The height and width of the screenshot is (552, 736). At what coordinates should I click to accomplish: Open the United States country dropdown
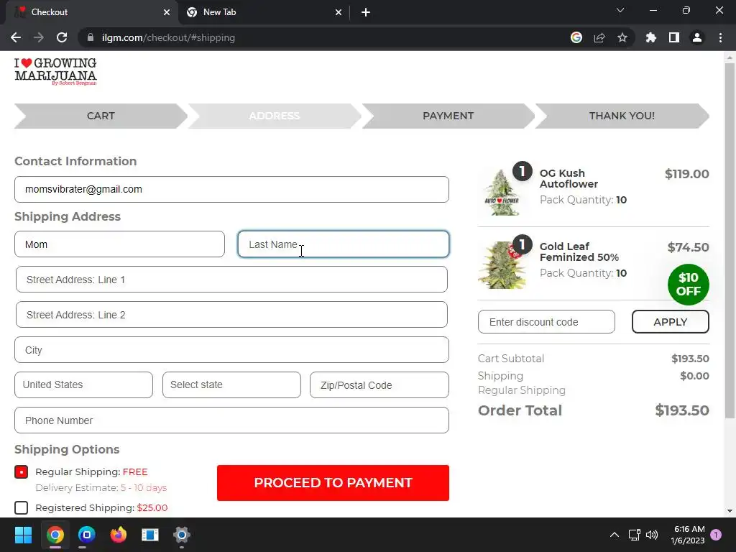[83, 385]
